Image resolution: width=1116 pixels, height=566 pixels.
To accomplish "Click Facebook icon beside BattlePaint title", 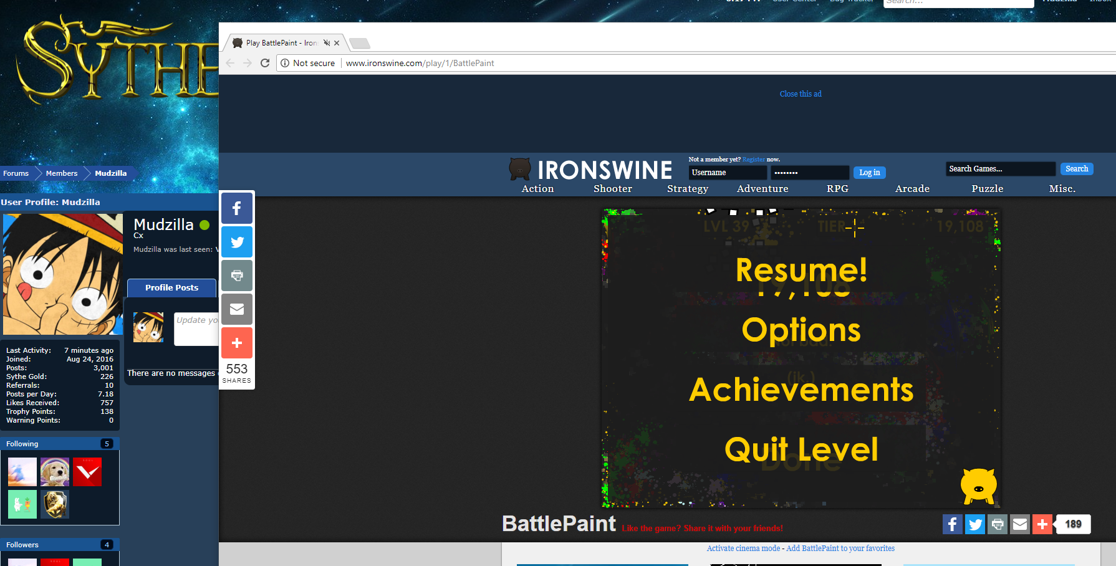I will click(953, 524).
